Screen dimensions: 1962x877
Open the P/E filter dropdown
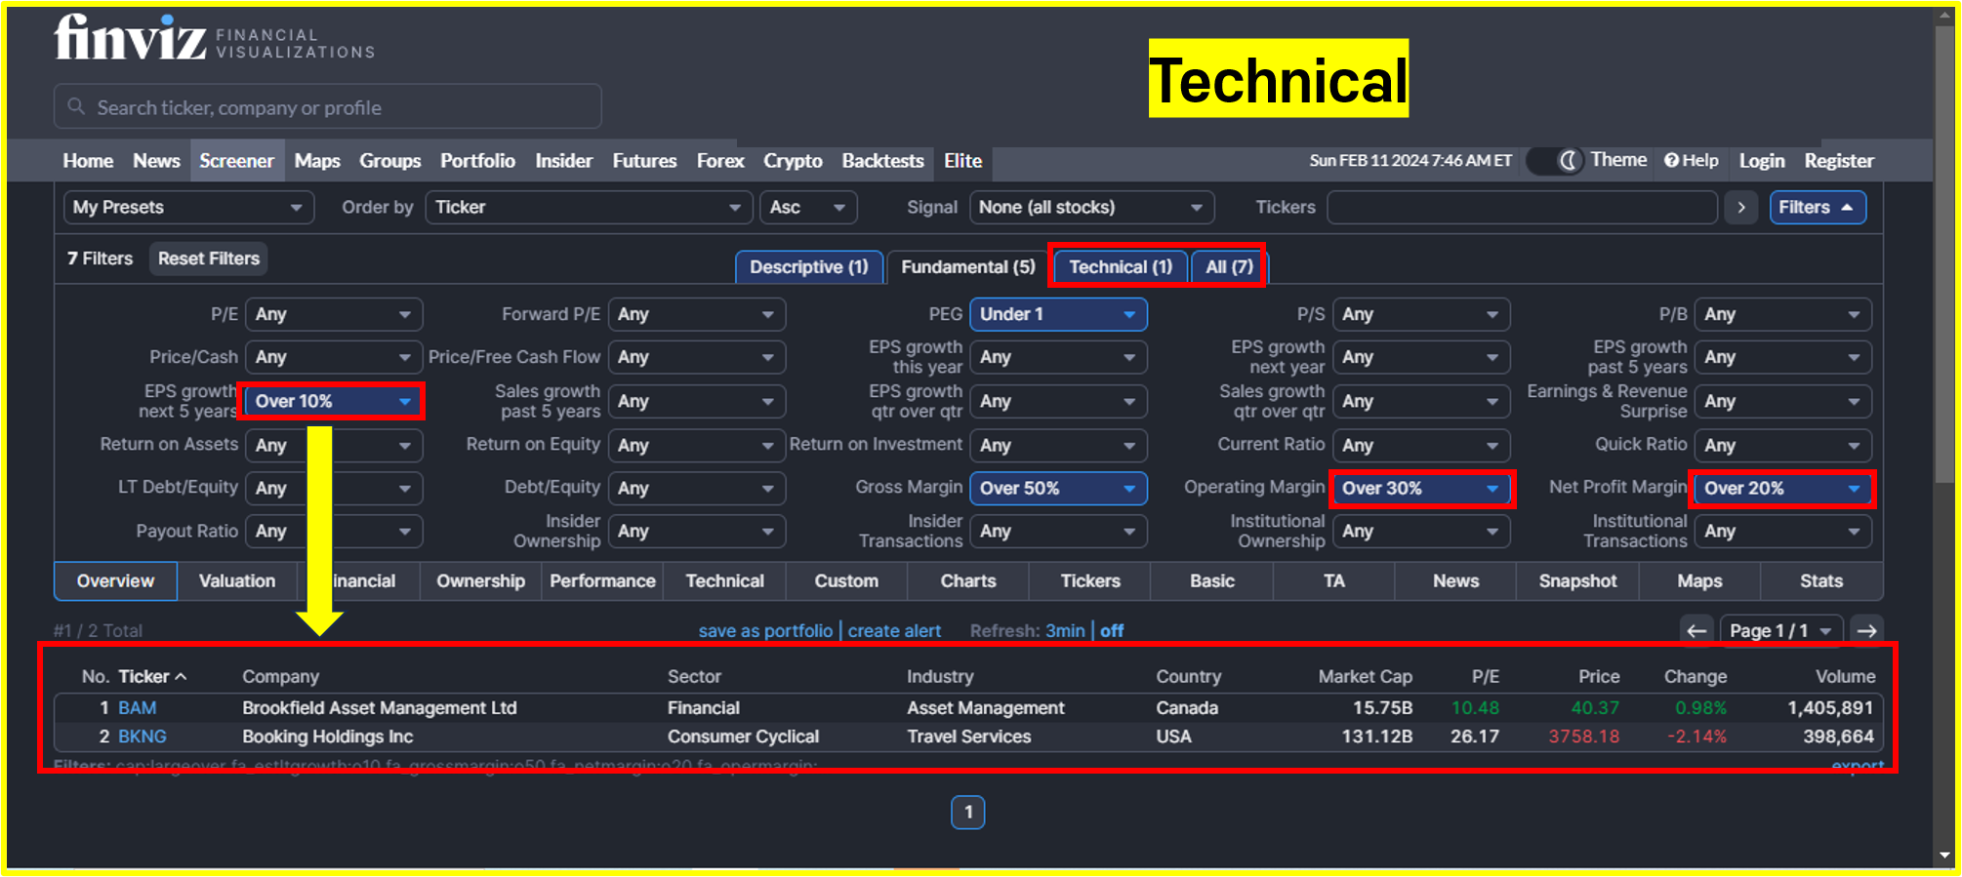pyautogui.click(x=333, y=314)
